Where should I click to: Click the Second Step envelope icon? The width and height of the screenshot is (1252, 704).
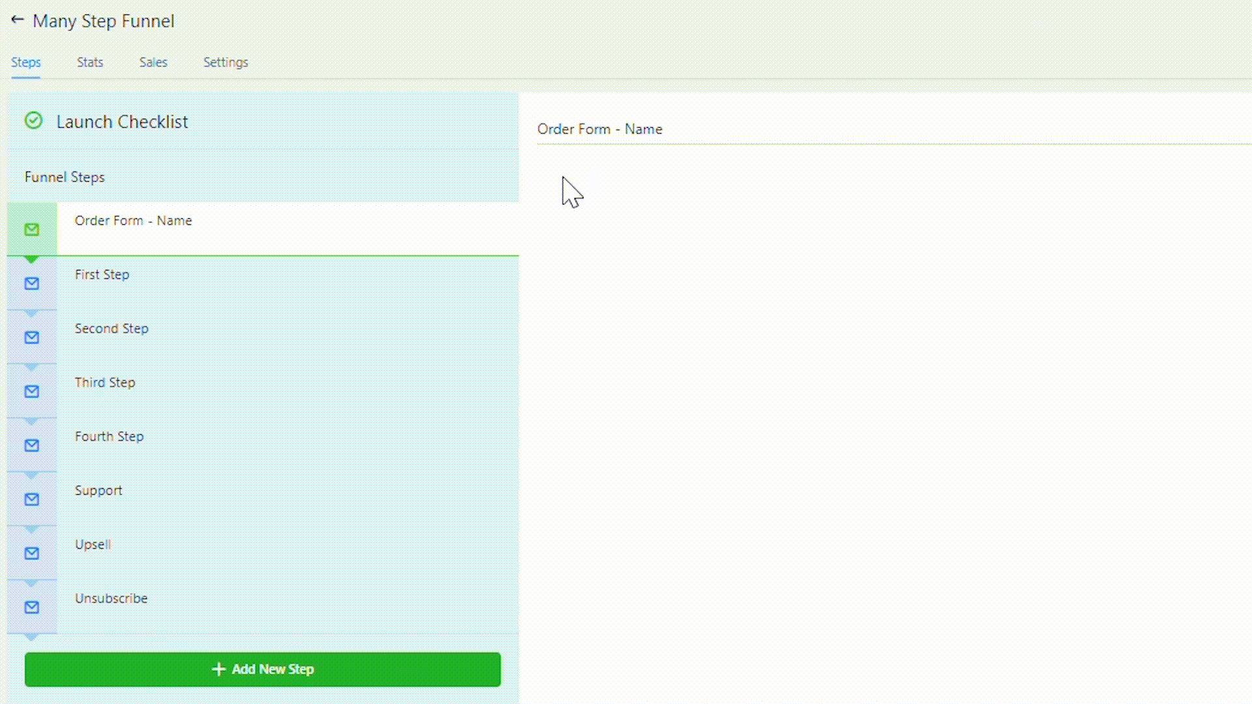pos(32,338)
